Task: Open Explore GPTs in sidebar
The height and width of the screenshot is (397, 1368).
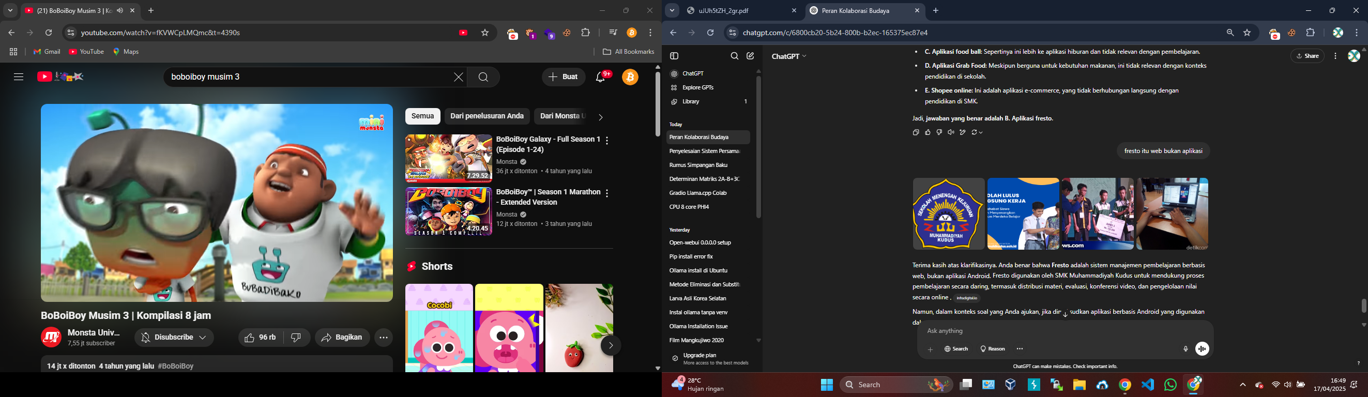Action: point(698,87)
